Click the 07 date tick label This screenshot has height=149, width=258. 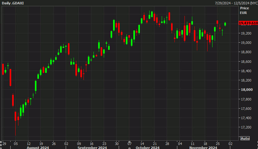point(130,144)
